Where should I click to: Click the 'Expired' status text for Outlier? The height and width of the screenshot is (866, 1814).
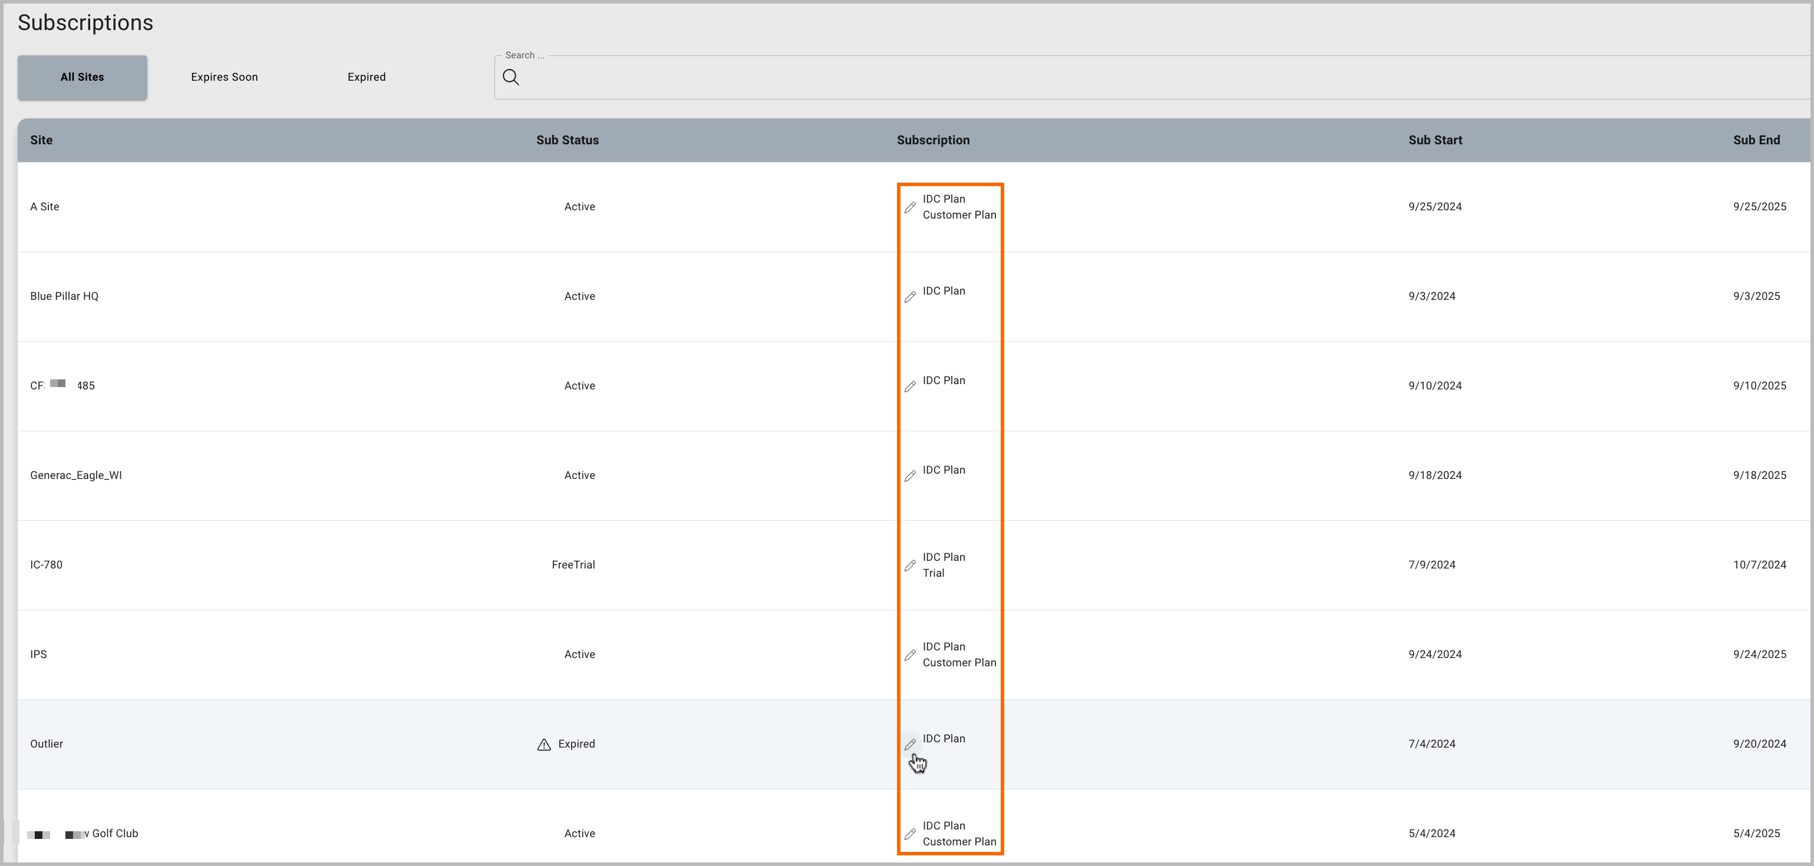pos(577,743)
